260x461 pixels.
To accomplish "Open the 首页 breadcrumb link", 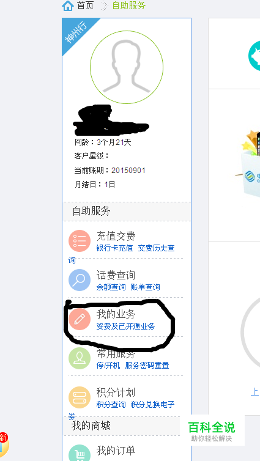I will [85, 6].
